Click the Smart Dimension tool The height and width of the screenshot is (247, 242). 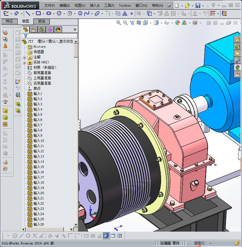point(16,13)
